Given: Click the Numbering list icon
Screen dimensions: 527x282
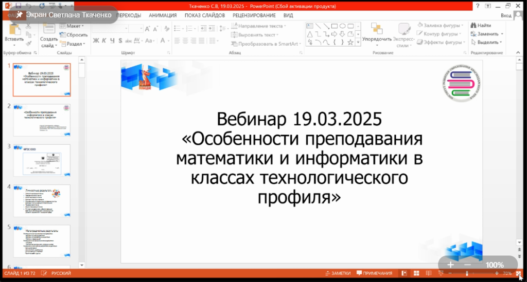Looking at the screenshot, I should [190, 29].
